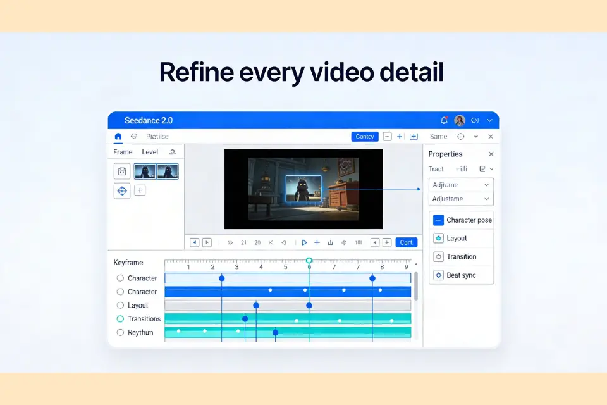Expand the Adjustame dropdown
Viewport: 607px width, 405px height.
461,199
